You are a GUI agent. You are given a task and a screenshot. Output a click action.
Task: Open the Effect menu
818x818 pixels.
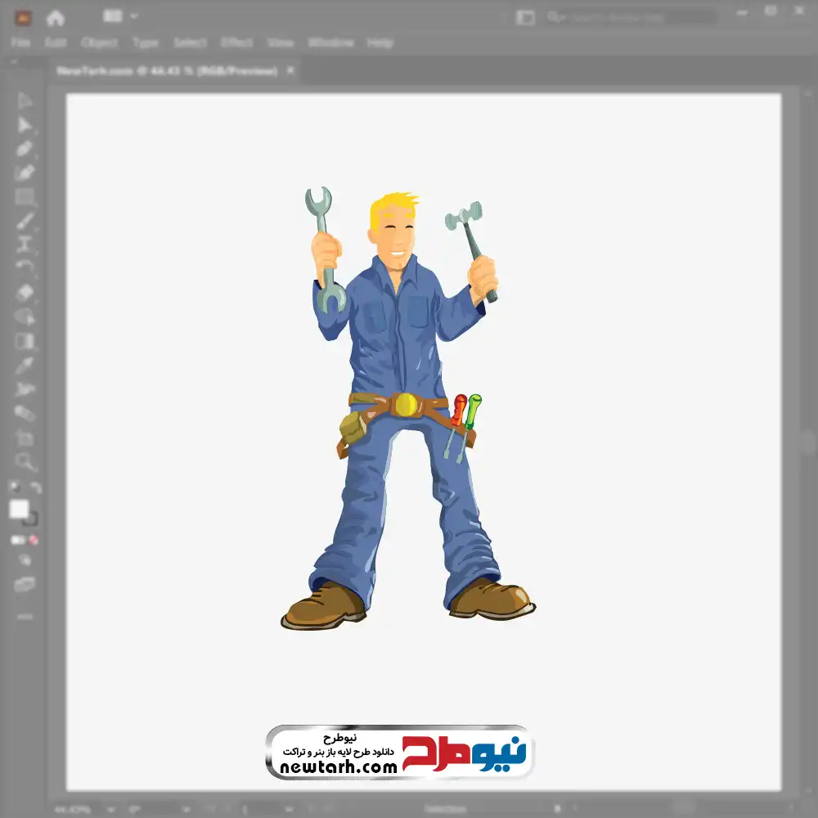pos(236,43)
